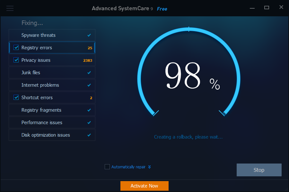Click the Disk optimization issues checkmark
The image size is (289, 192).
coord(89,135)
